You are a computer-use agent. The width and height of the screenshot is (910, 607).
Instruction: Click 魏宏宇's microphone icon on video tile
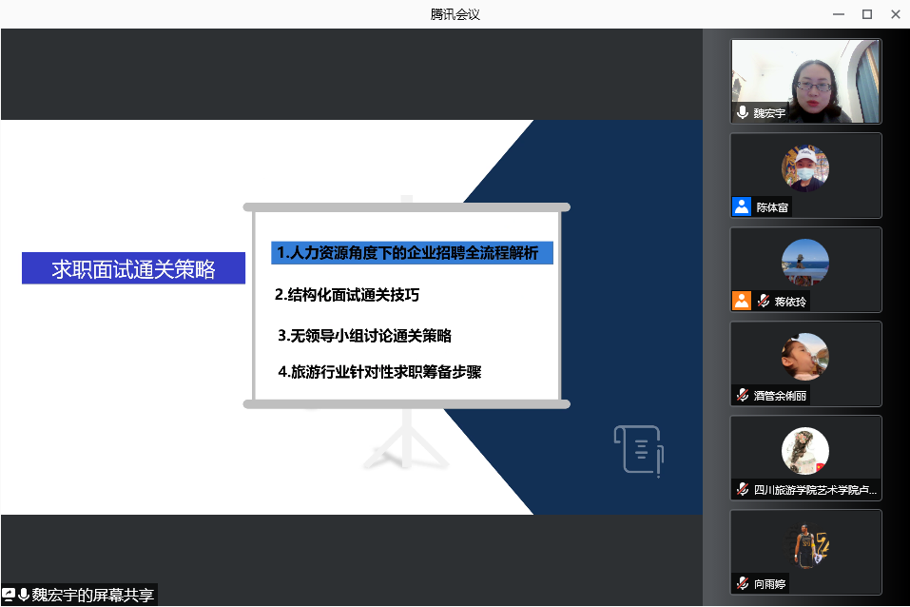tap(743, 112)
